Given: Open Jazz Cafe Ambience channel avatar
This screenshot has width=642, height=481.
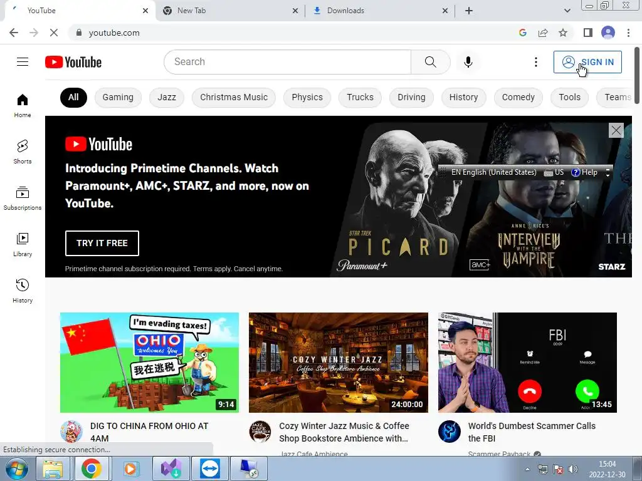Looking at the screenshot, I should click(260, 432).
